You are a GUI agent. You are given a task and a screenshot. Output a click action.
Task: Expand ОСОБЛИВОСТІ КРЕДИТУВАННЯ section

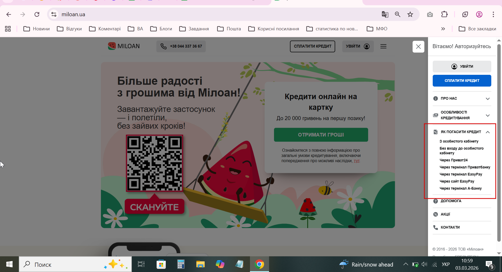462,115
